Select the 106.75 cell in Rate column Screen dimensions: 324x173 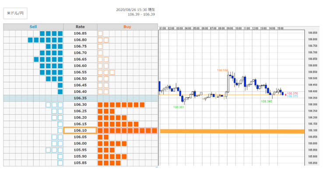(80, 46)
